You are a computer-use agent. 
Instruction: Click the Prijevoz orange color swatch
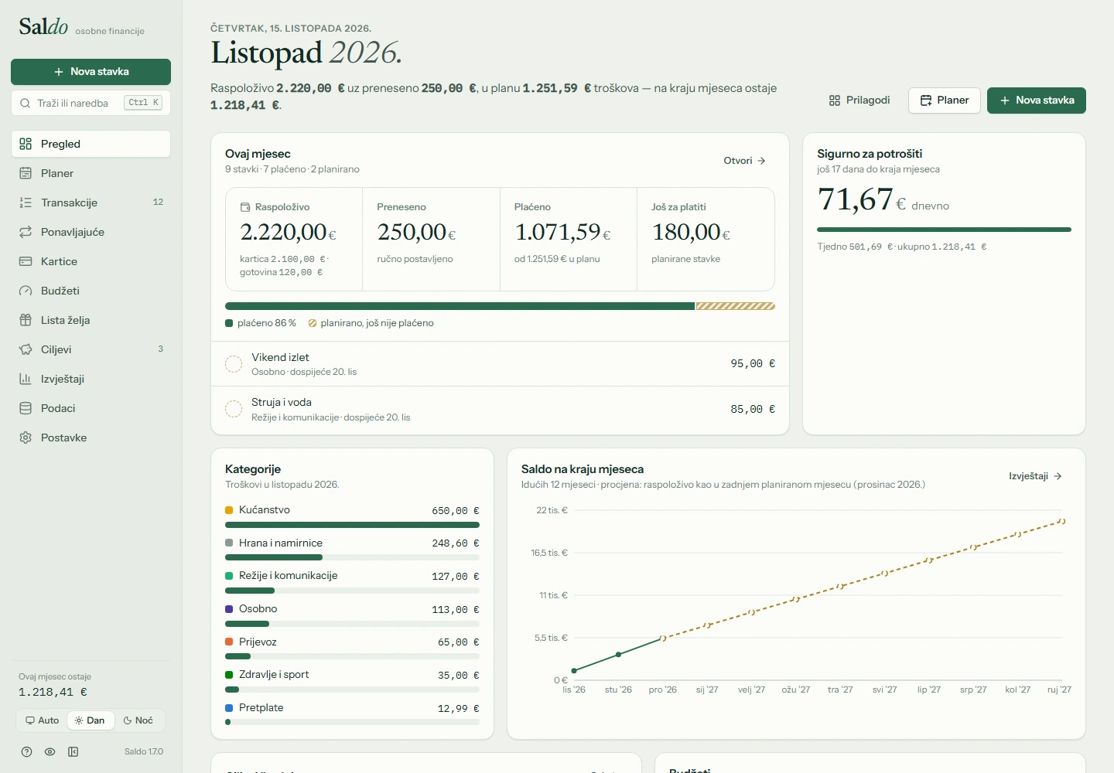[229, 642]
